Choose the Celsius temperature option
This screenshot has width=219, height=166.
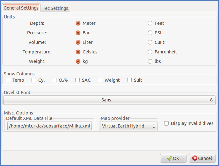point(78,52)
